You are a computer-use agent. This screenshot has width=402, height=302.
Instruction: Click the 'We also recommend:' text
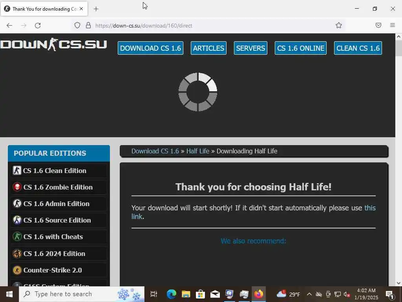(253, 241)
